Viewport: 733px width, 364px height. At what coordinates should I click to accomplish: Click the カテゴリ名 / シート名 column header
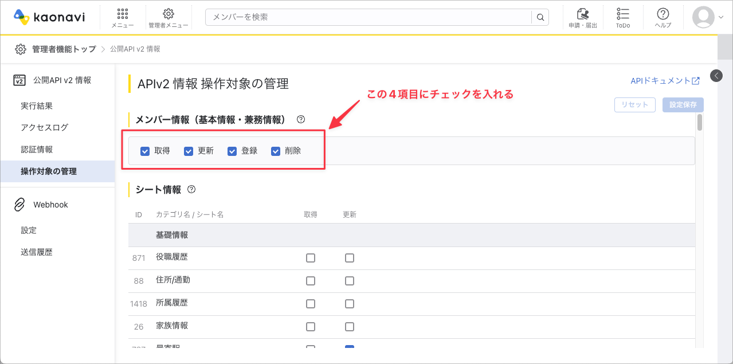(190, 214)
